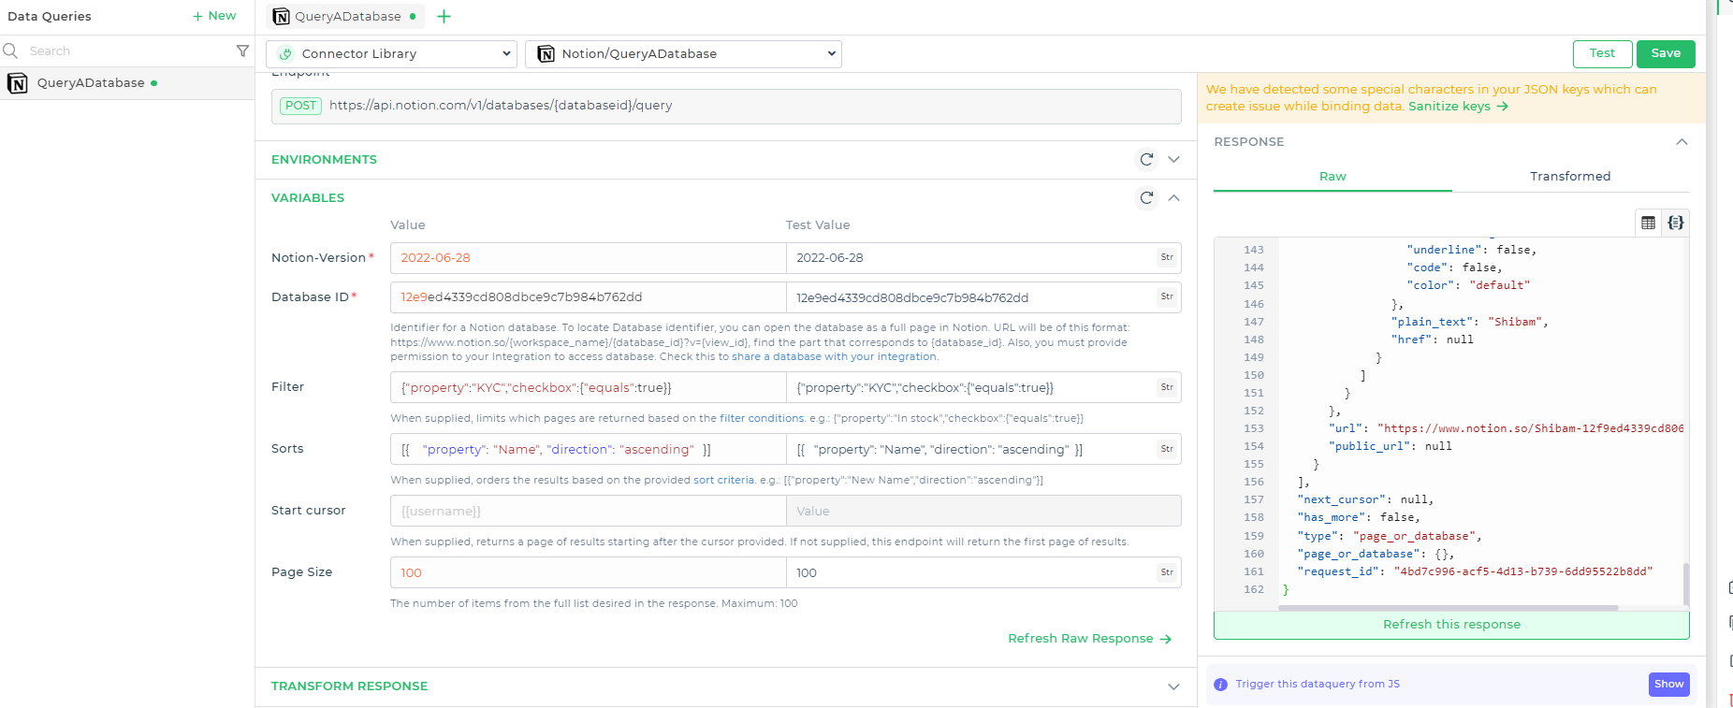This screenshot has width=1733, height=708.
Task: Click the response horizontal scrollbar
Action: point(1449,608)
